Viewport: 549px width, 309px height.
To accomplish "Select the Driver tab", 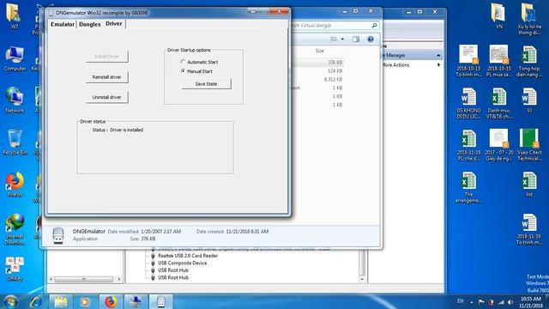I will click(114, 23).
